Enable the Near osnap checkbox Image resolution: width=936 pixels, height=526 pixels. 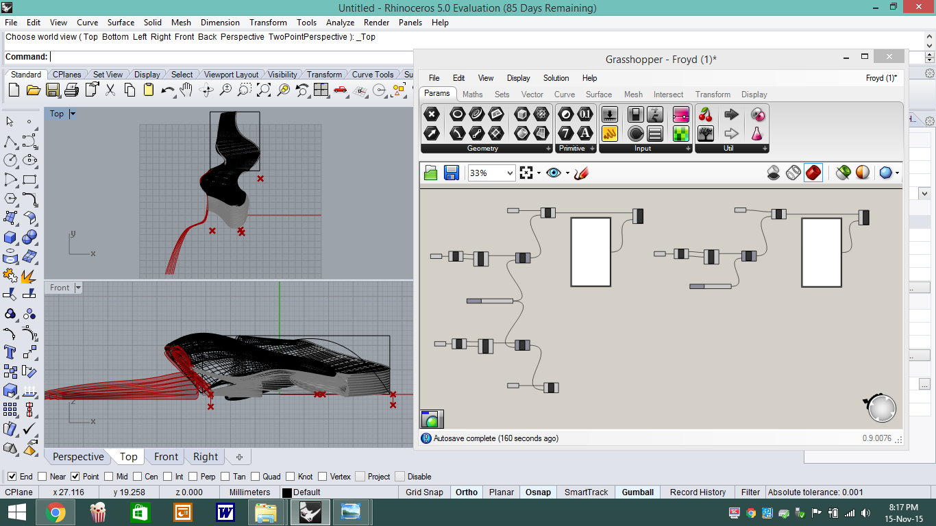(x=42, y=476)
